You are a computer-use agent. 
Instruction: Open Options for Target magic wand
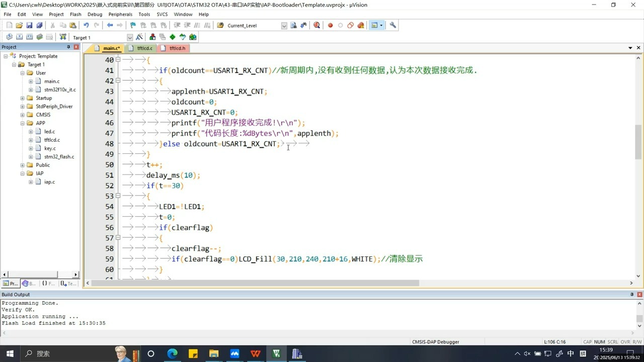point(139,37)
